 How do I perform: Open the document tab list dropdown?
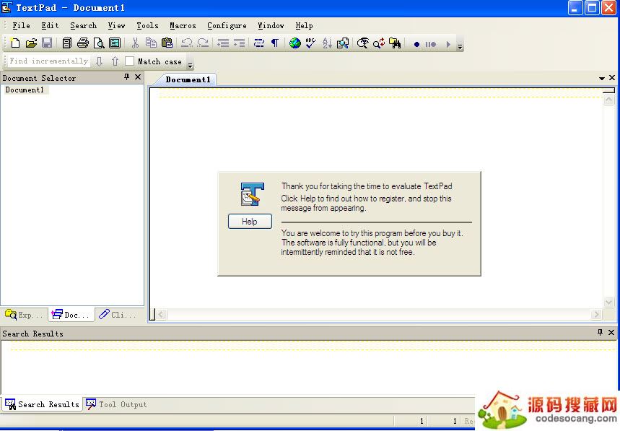[601, 78]
